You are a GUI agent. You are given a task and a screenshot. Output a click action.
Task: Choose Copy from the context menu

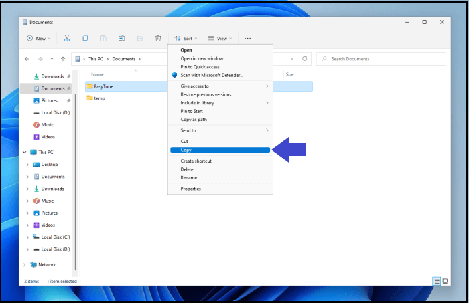pos(186,150)
